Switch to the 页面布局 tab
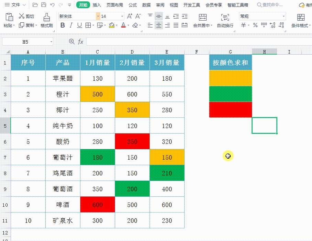The image size is (312, 241). pos(115,5)
